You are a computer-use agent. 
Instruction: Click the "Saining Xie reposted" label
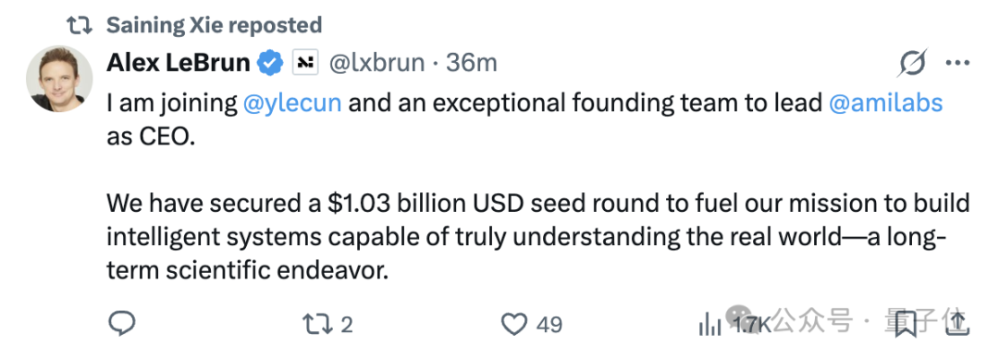pos(214,25)
